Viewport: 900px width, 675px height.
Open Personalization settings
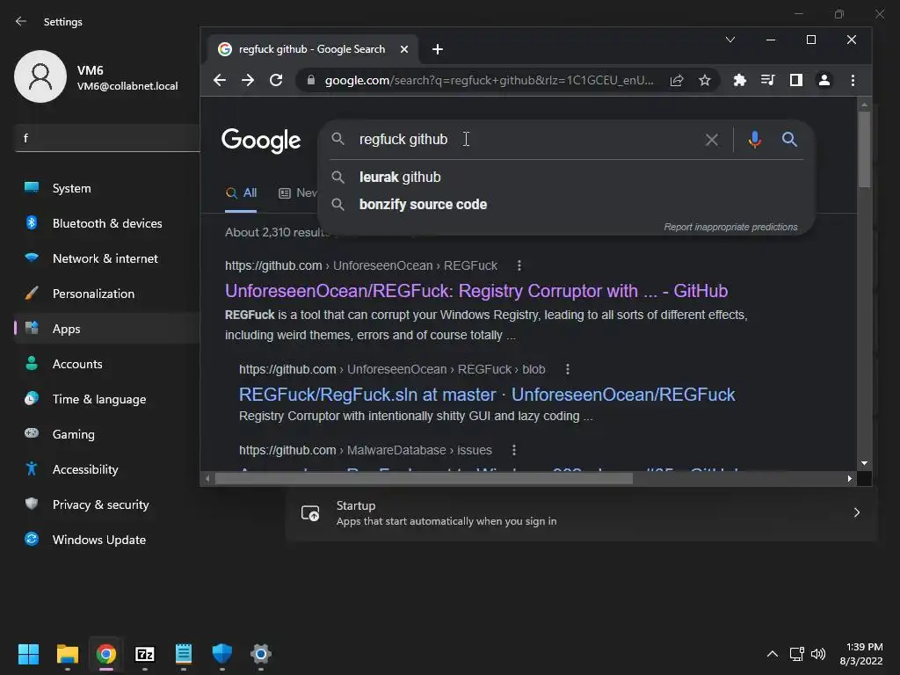[106, 294]
